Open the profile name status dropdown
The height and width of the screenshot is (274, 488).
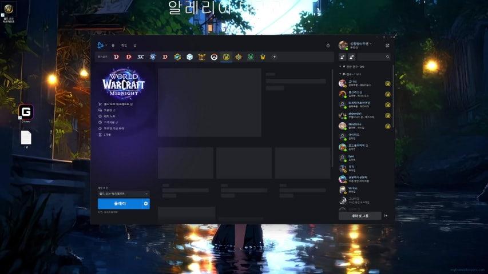361,44
